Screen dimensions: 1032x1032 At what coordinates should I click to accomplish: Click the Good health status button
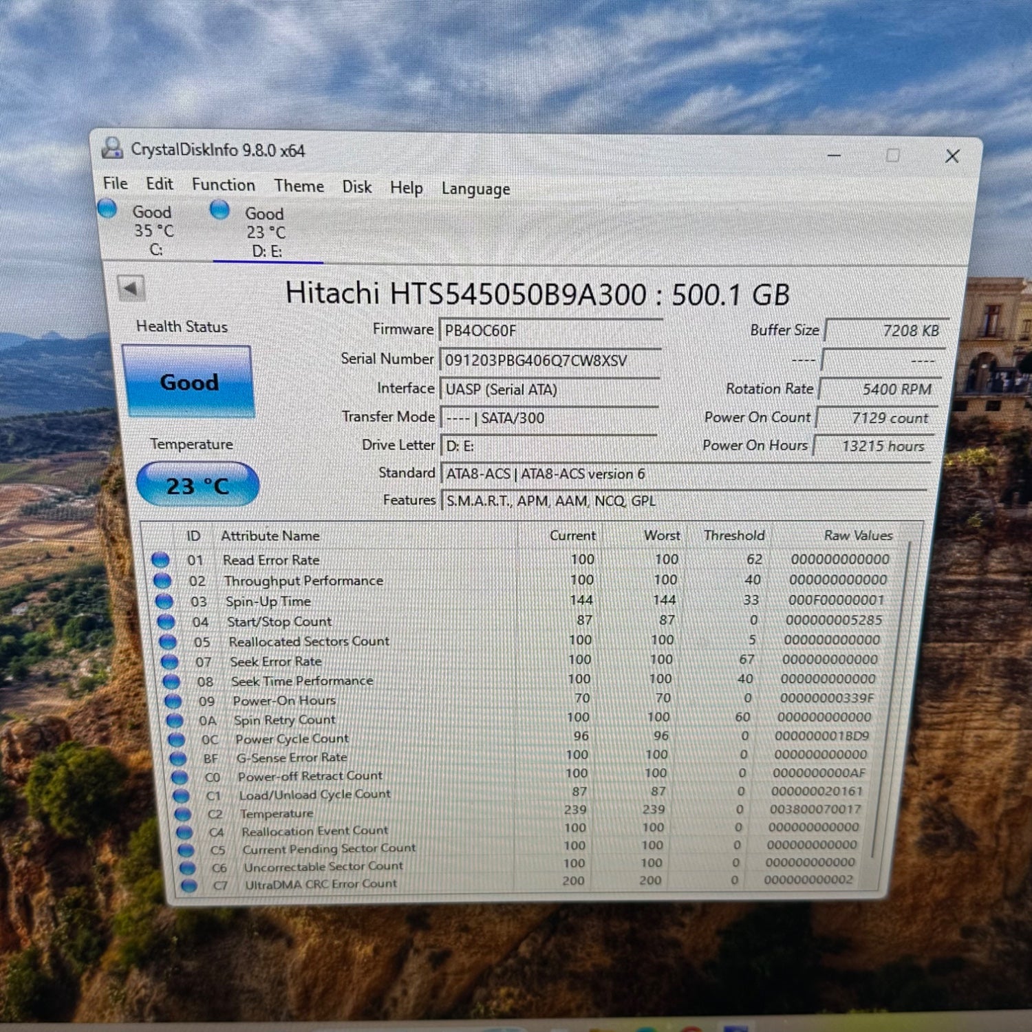(x=189, y=381)
